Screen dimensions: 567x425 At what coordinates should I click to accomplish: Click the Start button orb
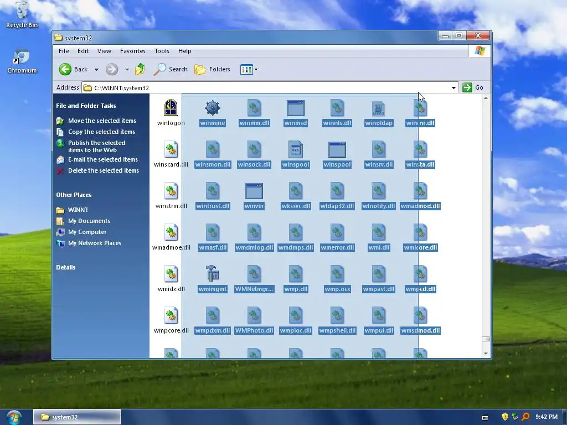point(14,417)
